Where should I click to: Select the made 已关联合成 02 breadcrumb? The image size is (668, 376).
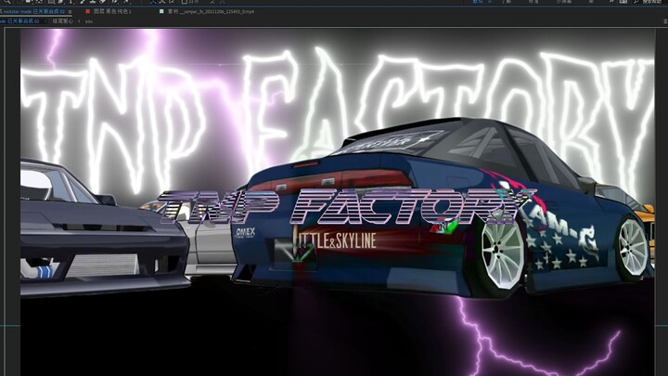point(20,20)
